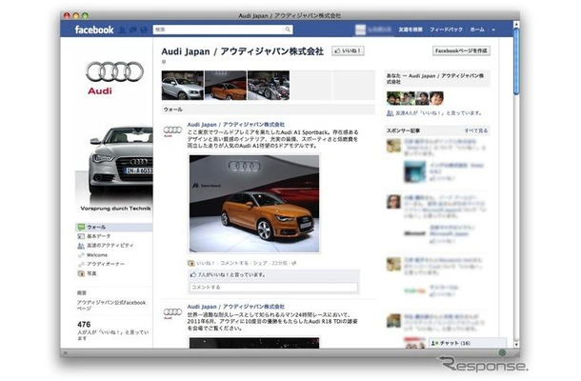
Task: Open the account dropdown arrow in header
Action: pos(493,30)
